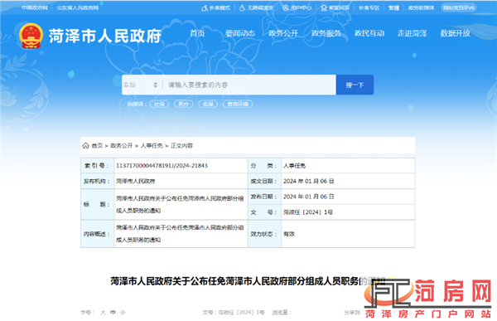The width and height of the screenshot is (497, 321).
Task: Click the 发布日期 value 2024年01月06日
Action: [308, 197]
